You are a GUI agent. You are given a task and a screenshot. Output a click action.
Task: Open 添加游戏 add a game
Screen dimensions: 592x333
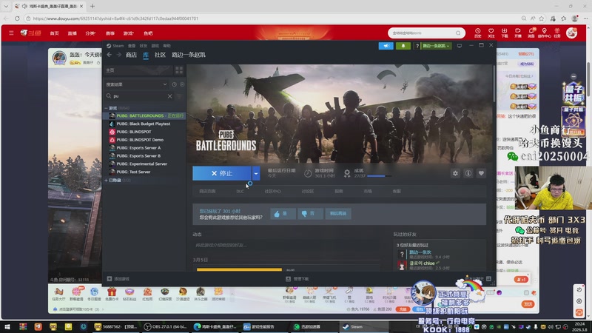[x=118, y=279]
